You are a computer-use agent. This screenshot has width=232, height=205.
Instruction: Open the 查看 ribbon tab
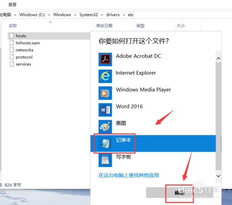(13, 5)
